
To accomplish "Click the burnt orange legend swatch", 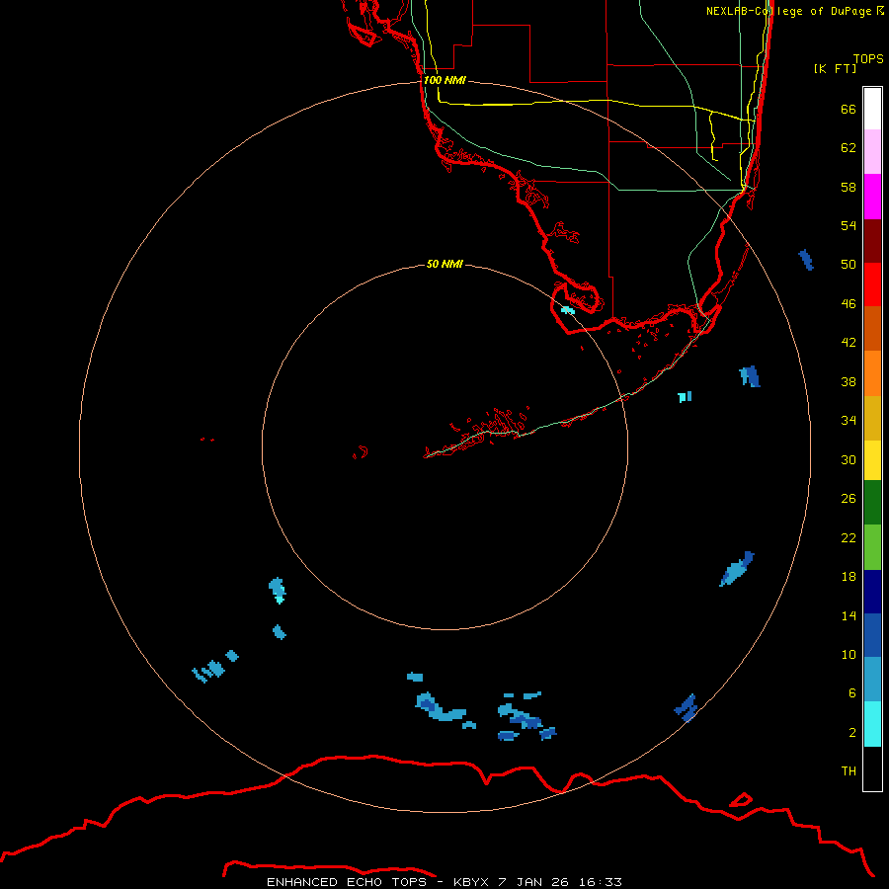I will pyautogui.click(x=872, y=328).
